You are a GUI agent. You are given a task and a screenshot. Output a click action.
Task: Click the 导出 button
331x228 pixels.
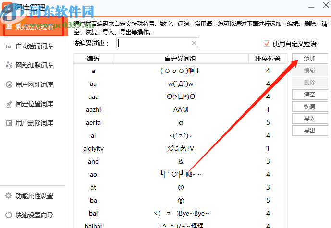(x=310, y=131)
